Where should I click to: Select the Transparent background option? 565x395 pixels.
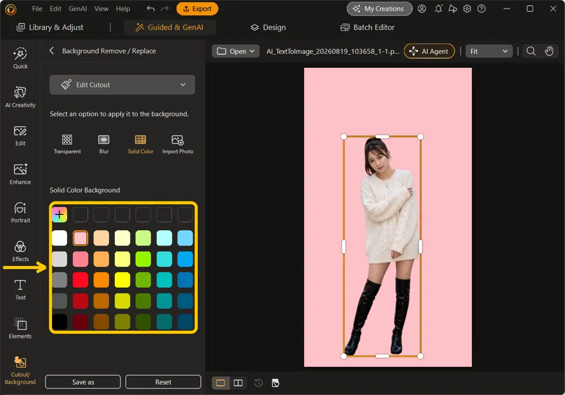(67, 144)
